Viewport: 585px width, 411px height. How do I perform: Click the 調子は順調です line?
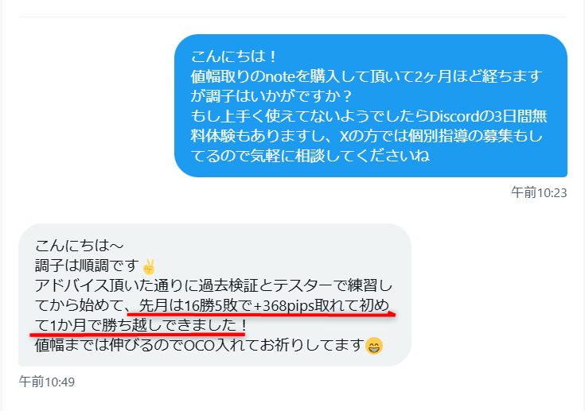coord(87,266)
